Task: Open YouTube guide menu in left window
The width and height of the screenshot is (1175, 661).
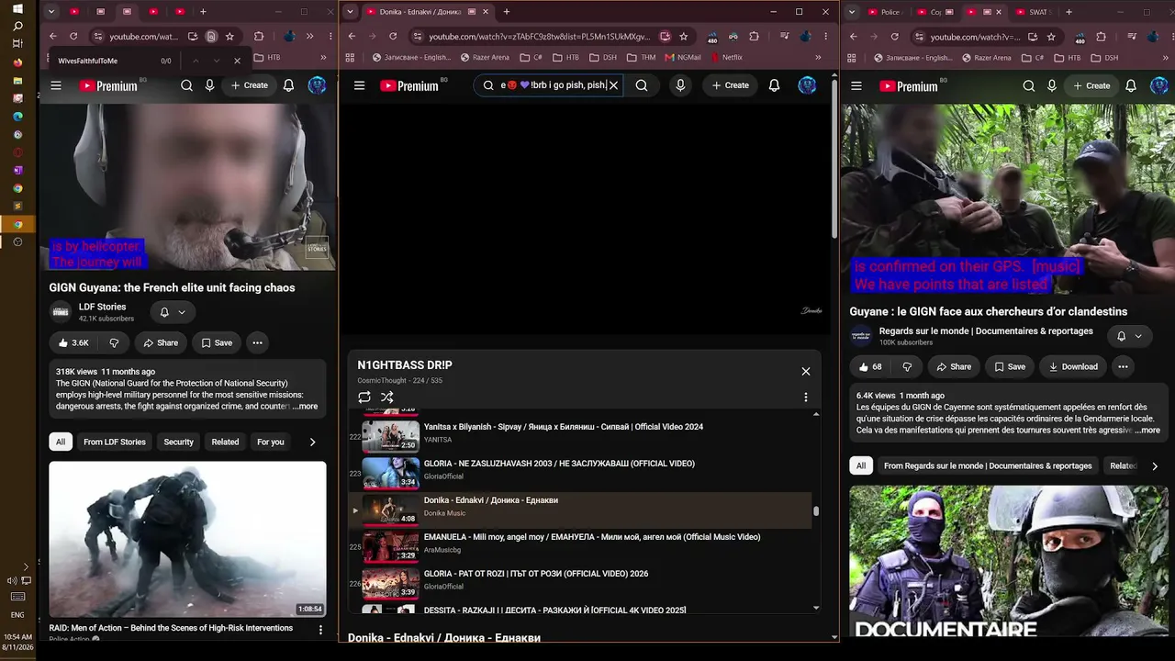Action: pyautogui.click(x=56, y=85)
